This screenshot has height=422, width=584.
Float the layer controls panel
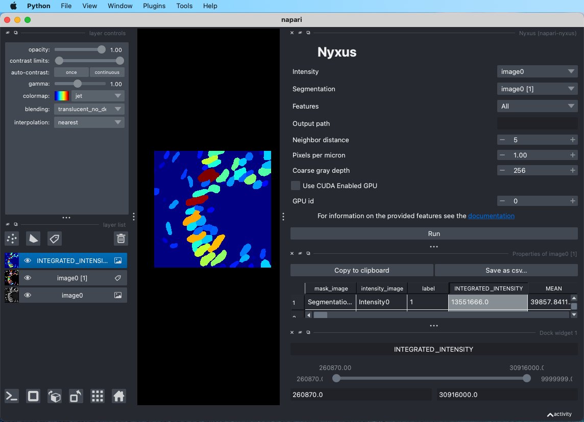tap(16, 33)
